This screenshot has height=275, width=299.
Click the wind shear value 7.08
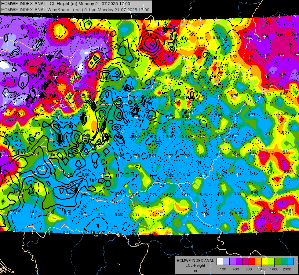(249, 36)
